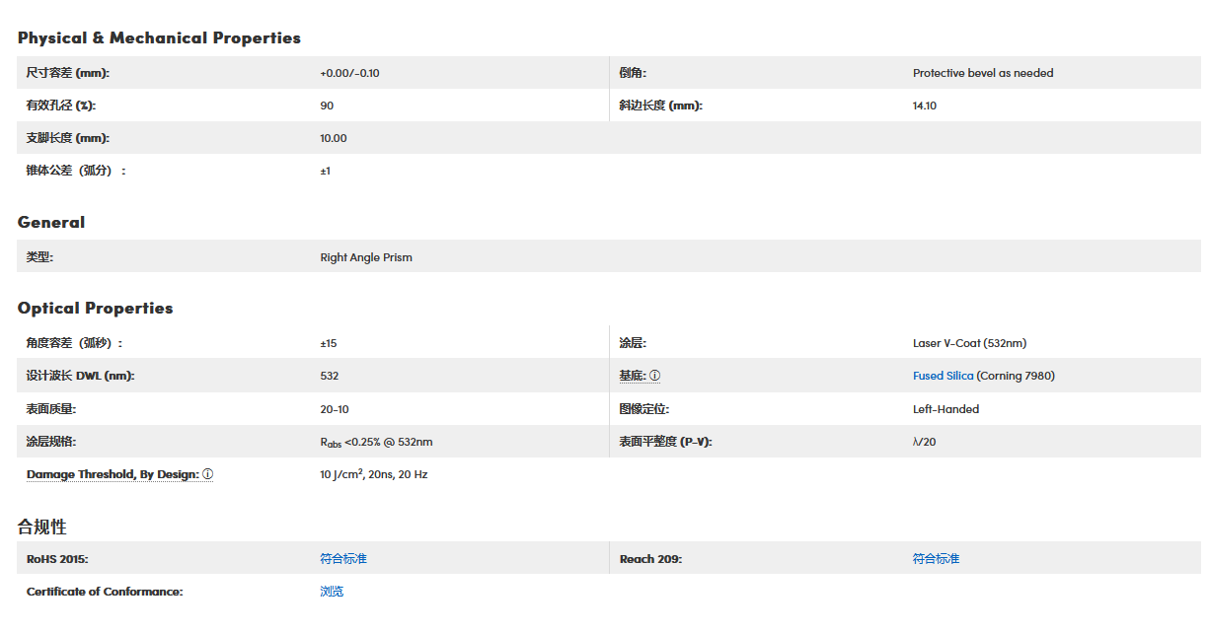Click the RoHS 2015 label
Viewport: 1209px width, 633px height.
[57, 559]
